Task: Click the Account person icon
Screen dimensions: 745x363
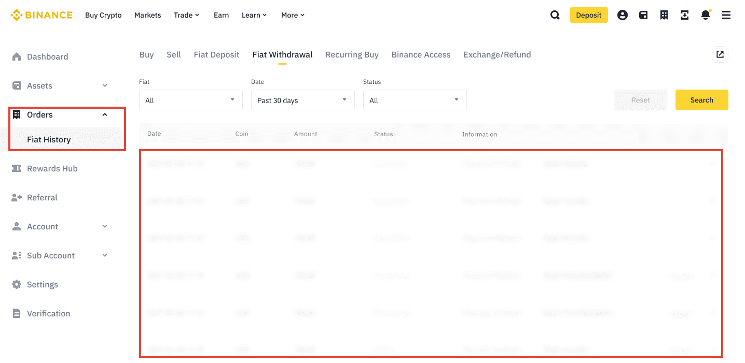Action: click(17, 226)
